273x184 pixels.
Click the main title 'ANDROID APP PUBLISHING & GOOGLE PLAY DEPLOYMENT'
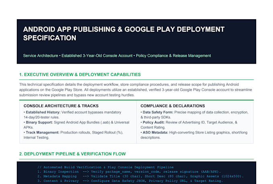tap(124, 29)
